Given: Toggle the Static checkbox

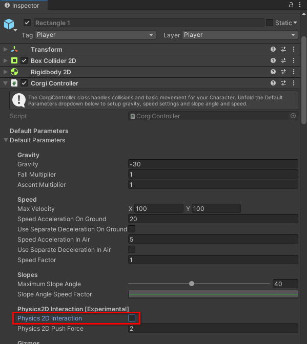Looking at the screenshot, I should (270, 23).
